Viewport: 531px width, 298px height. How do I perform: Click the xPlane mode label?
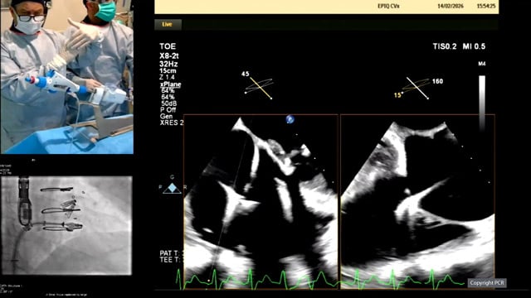pos(170,84)
